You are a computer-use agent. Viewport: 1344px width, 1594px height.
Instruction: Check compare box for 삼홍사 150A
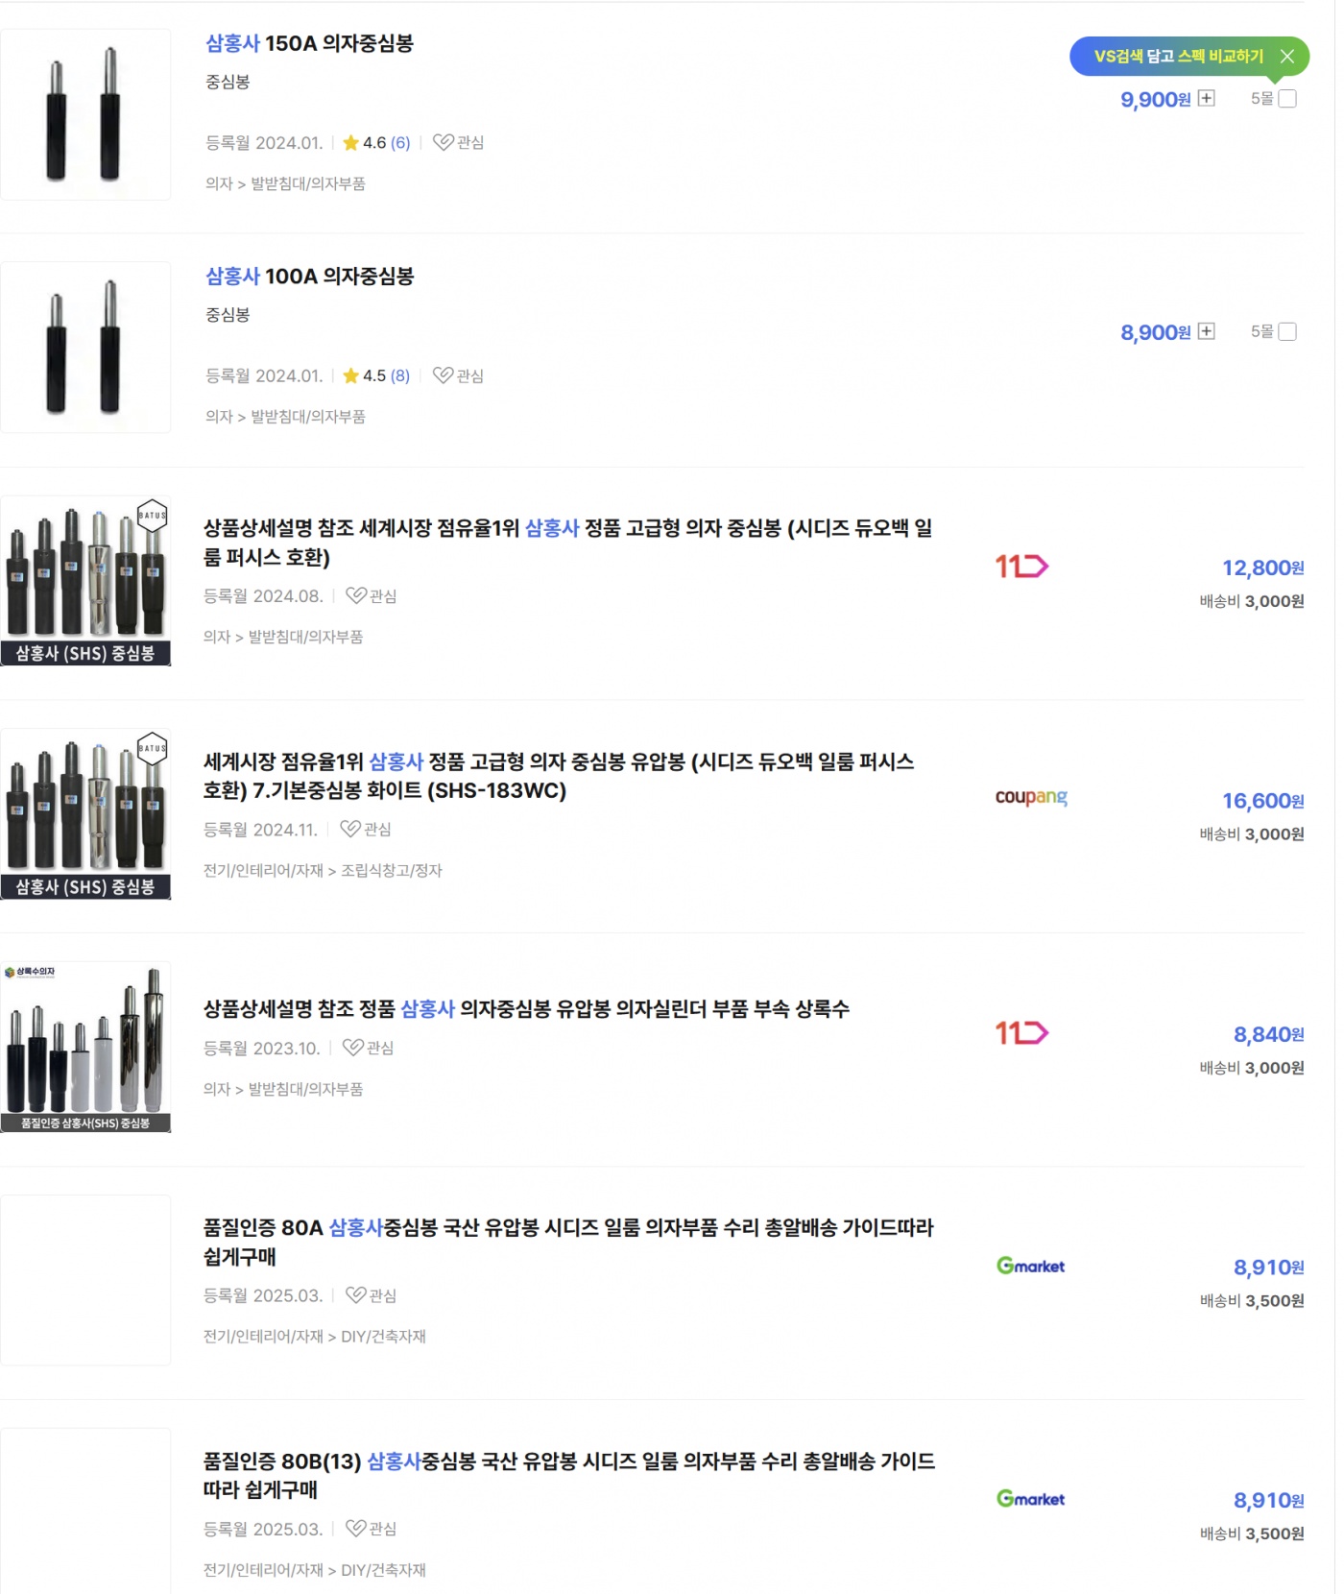click(1287, 99)
